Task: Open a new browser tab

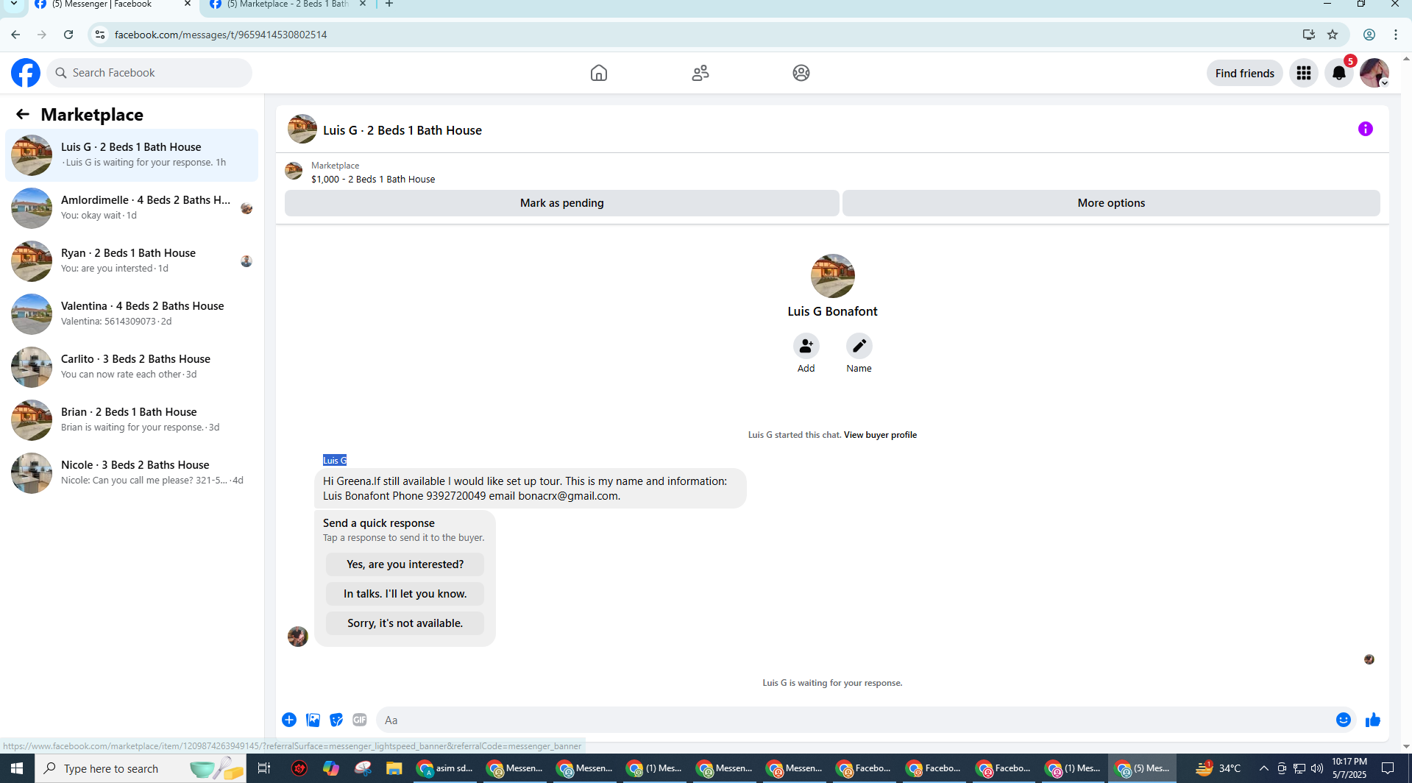Action: [x=389, y=4]
